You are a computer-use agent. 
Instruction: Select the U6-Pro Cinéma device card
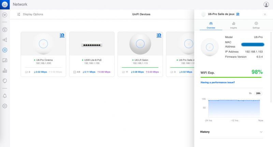43,54
